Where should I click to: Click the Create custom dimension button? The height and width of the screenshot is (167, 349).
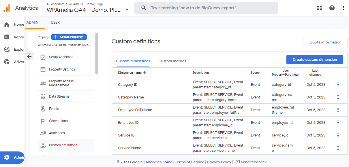(x=315, y=59)
